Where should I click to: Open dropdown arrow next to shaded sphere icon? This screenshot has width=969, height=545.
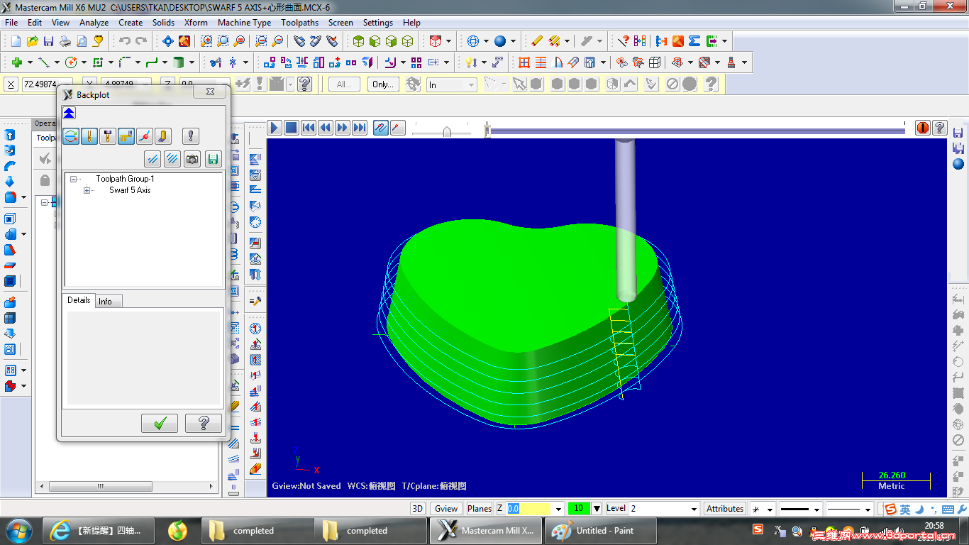513,41
